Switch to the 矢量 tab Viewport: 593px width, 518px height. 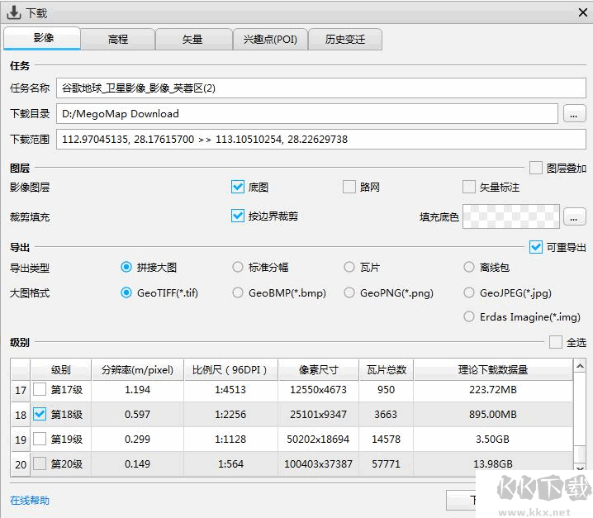(192, 39)
